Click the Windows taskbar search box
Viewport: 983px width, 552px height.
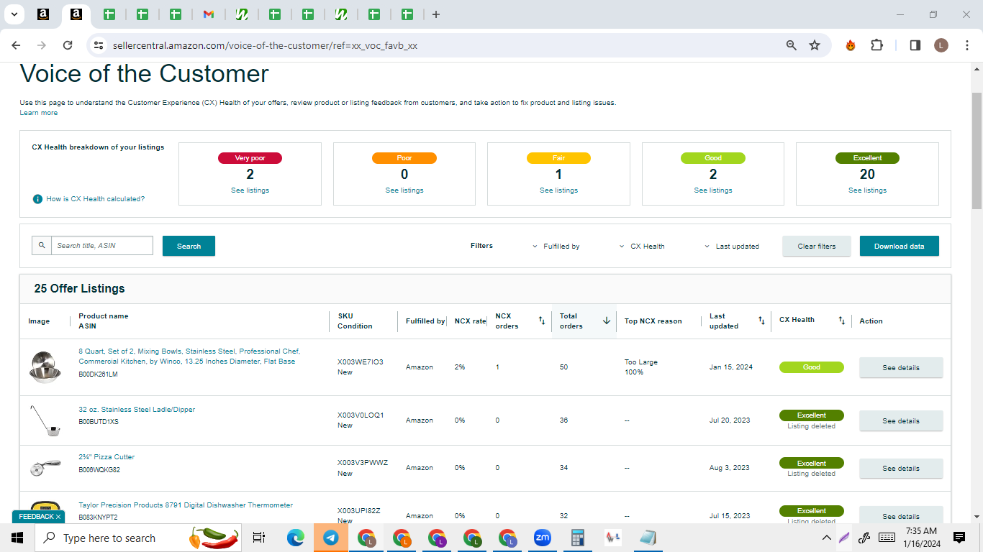click(x=138, y=538)
